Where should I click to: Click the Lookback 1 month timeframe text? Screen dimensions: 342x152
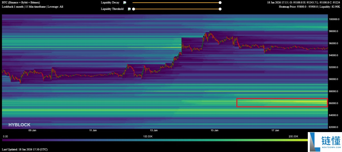32,7
